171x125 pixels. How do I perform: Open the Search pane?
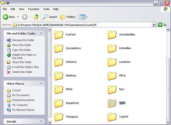coord(50,17)
